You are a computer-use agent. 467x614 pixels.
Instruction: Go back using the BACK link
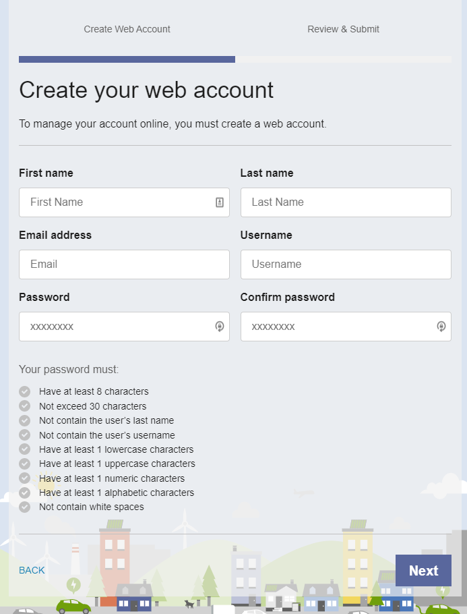[x=32, y=570]
